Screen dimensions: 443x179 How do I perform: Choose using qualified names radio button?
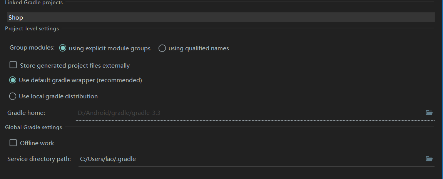click(x=162, y=48)
